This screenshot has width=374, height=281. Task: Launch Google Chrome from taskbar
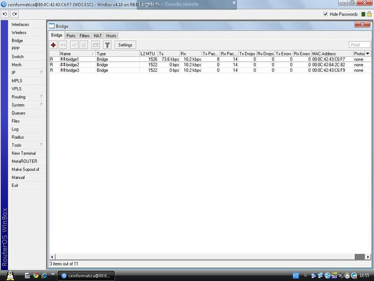pos(36,275)
